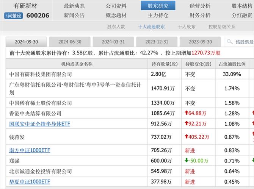Screen dimensions: 254x189
Task: Click the red 1270.73万股 increase figure
Action: pyautogui.click(x=206, y=53)
